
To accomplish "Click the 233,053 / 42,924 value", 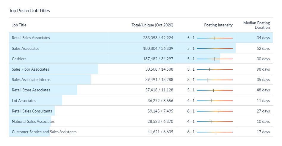I will point(158,38).
